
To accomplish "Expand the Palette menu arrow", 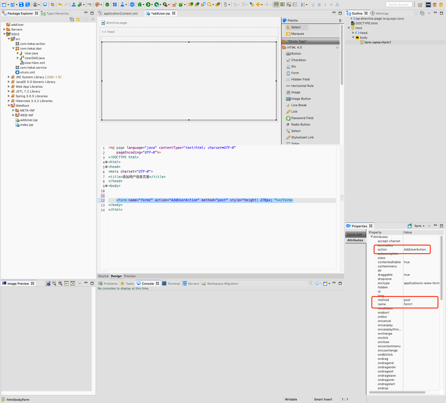I will click(x=340, y=20).
